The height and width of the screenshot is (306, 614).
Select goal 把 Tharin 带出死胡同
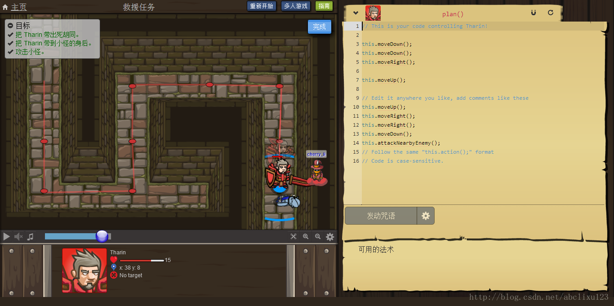[48, 35]
